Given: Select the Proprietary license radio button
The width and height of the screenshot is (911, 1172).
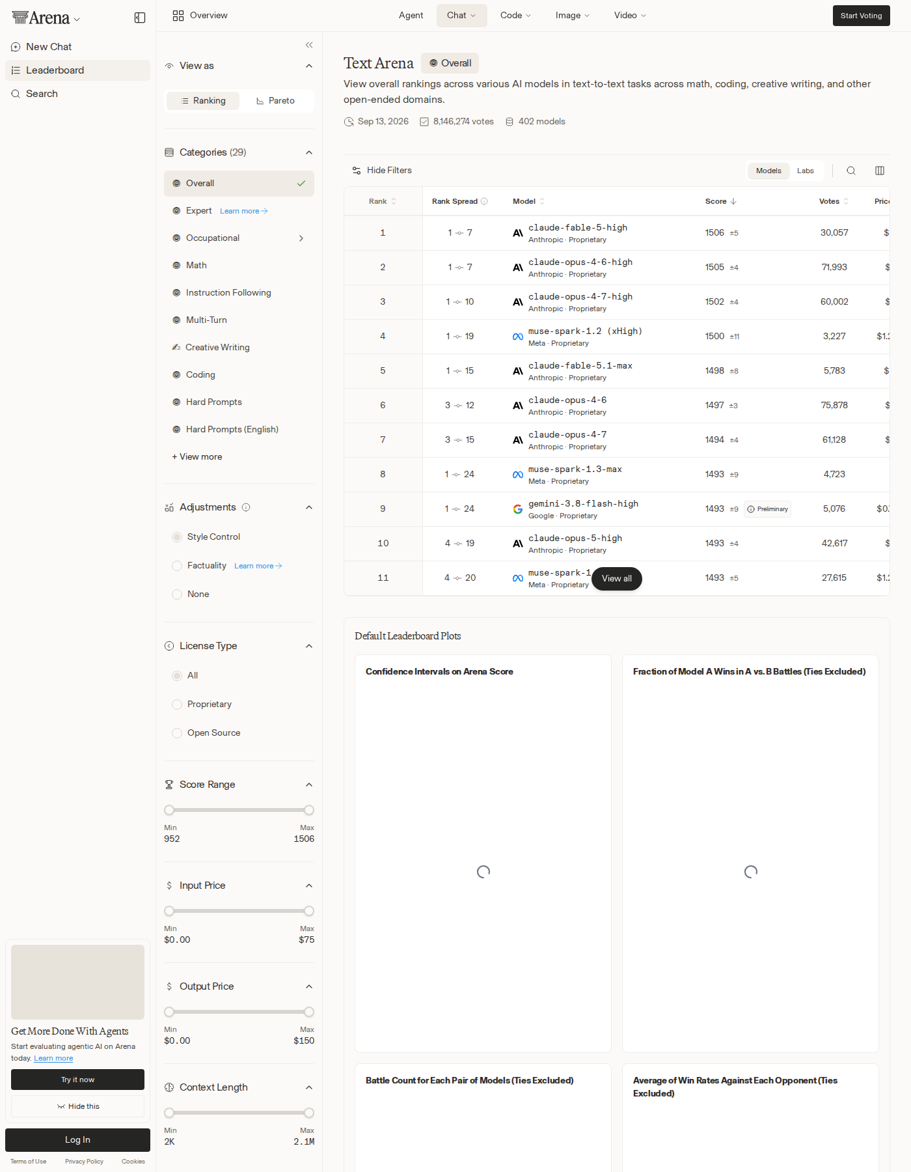Looking at the screenshot, I should click(177, 705).
